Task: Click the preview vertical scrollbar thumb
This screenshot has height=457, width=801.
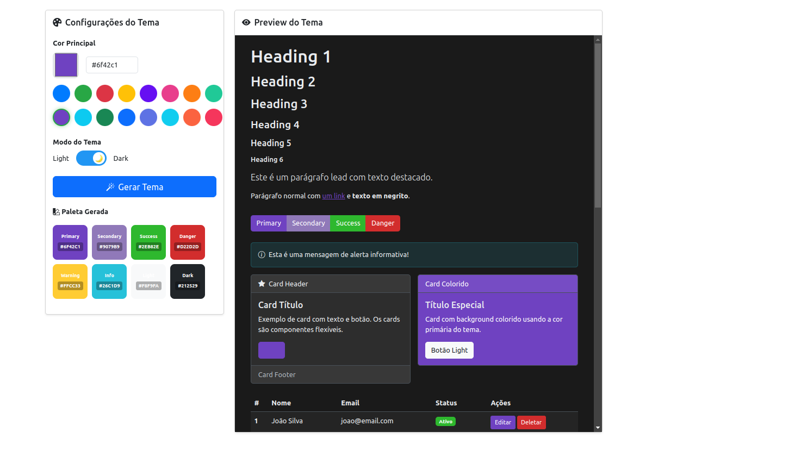Action: coord(598,126)
